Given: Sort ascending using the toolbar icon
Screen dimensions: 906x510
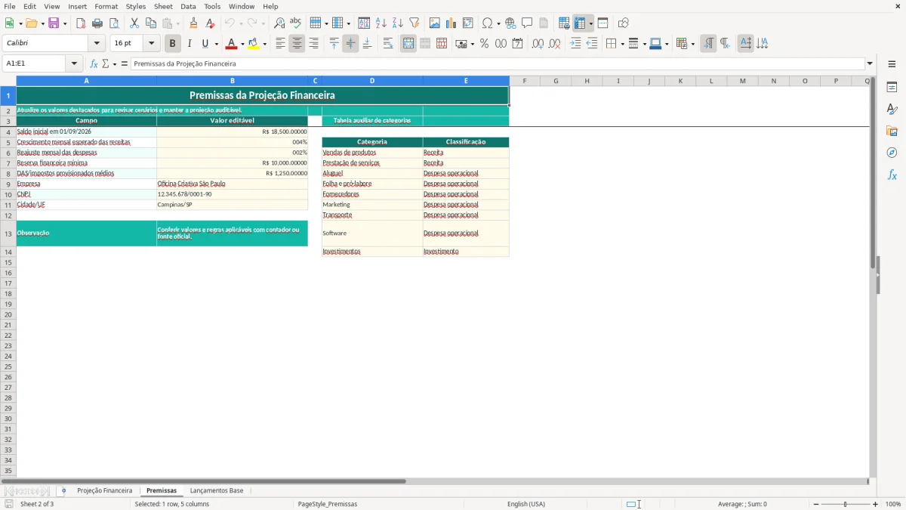Looking at the screenshot, I should tap(381, 23).
